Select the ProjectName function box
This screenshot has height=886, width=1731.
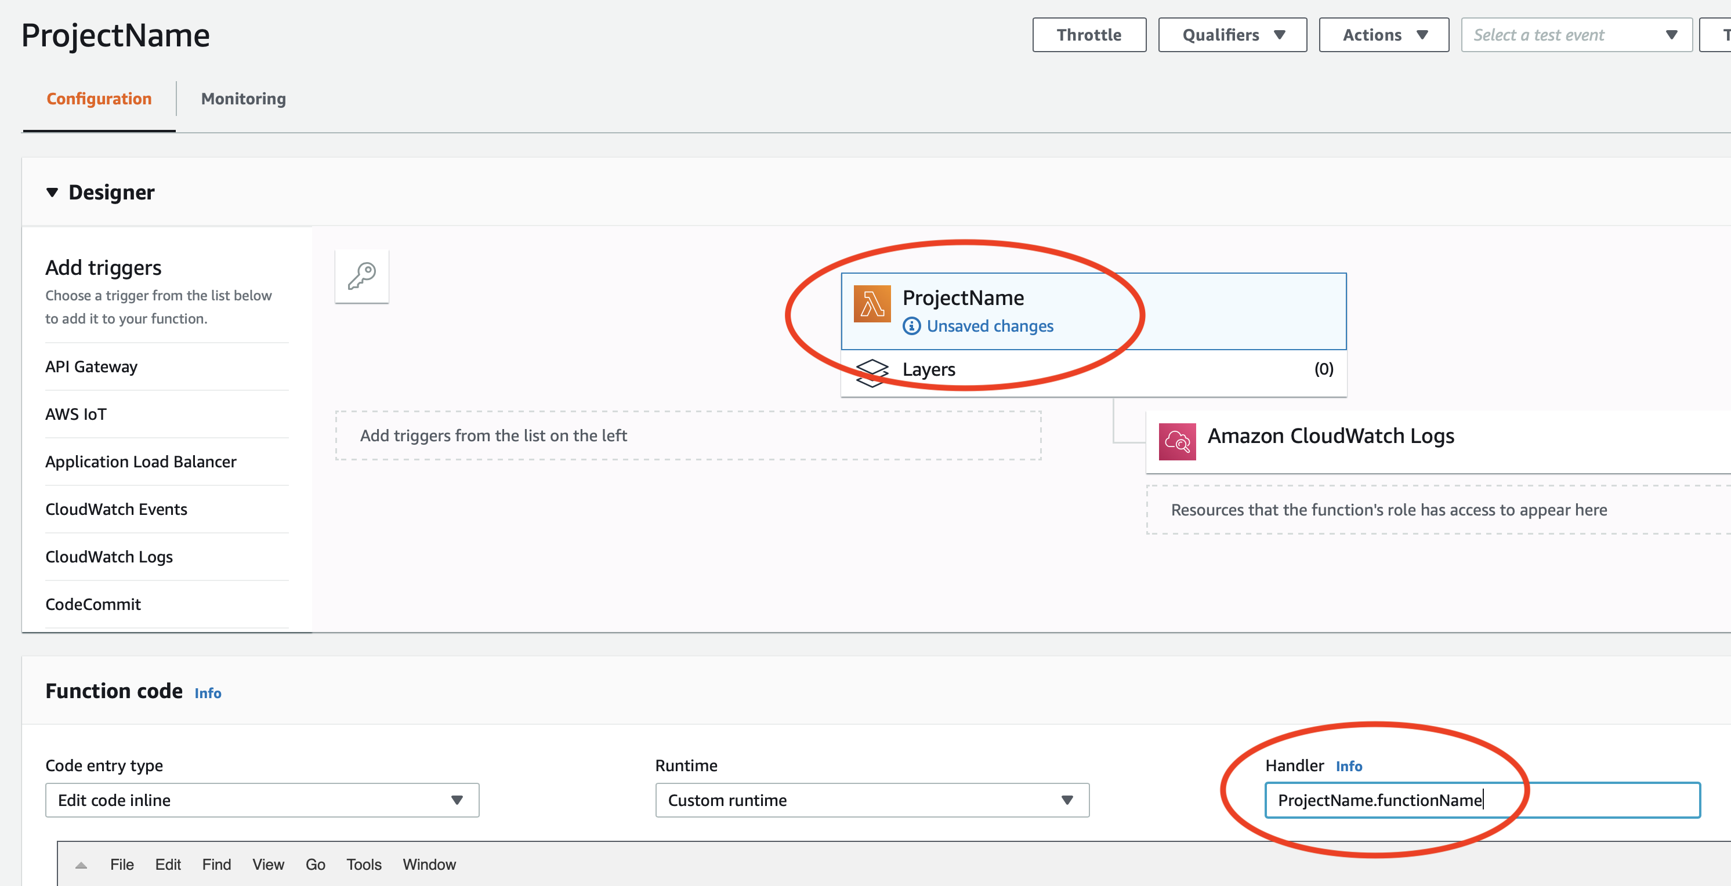[1093, 311]
